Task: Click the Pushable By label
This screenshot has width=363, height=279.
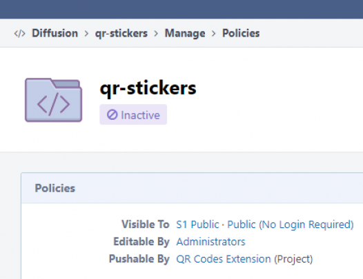Action: [x=139, y=259]
